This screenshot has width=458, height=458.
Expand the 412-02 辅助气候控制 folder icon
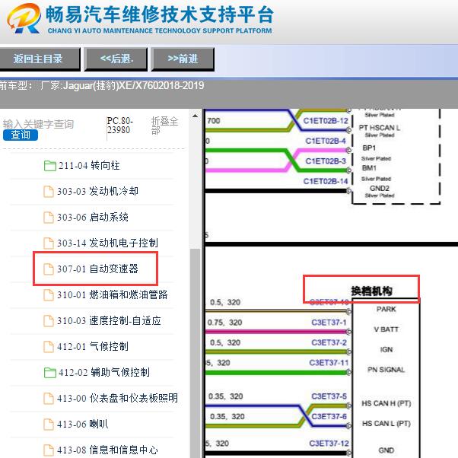[50, 373]
